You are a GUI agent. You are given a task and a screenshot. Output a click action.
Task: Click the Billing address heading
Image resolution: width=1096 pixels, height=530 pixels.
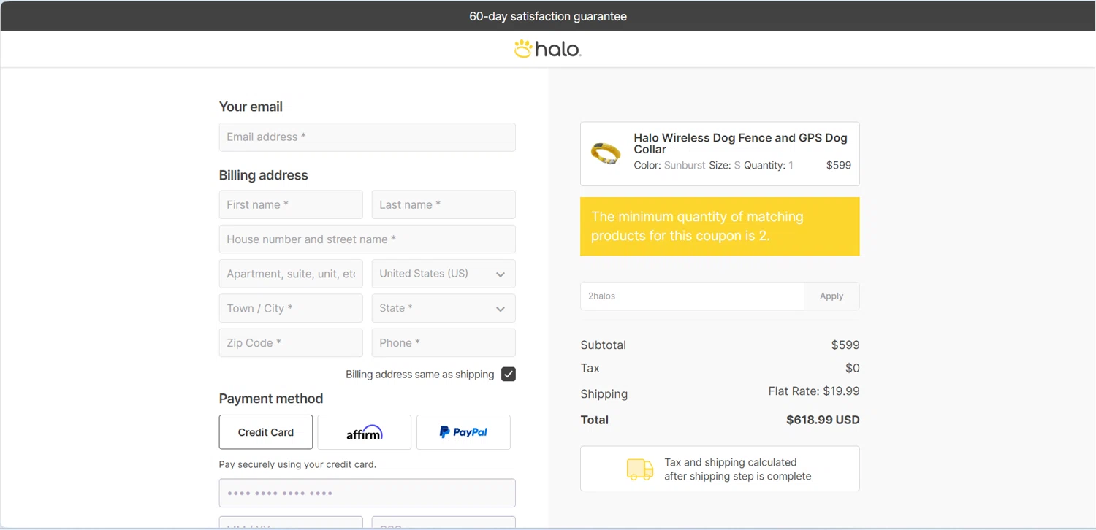(264, 175)
